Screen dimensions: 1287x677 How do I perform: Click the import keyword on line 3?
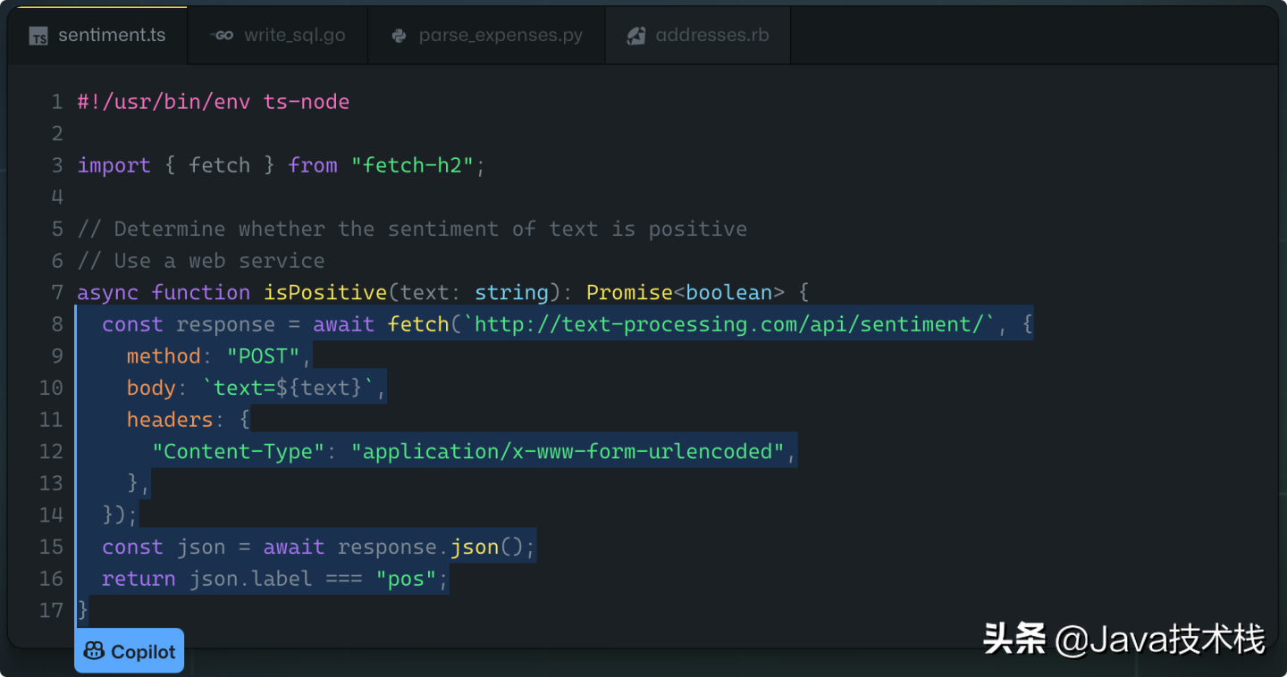click(114, 165)
